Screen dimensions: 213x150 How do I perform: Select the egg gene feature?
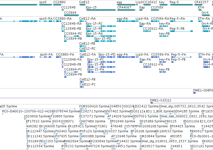pos(126,5)
